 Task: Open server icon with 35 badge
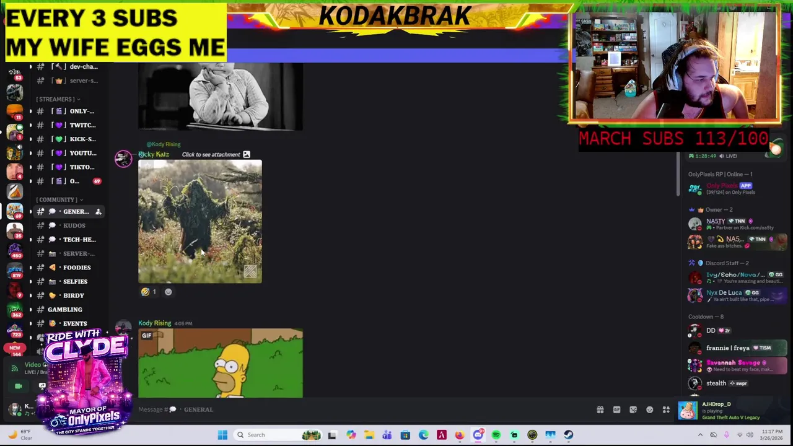(14, 230)
